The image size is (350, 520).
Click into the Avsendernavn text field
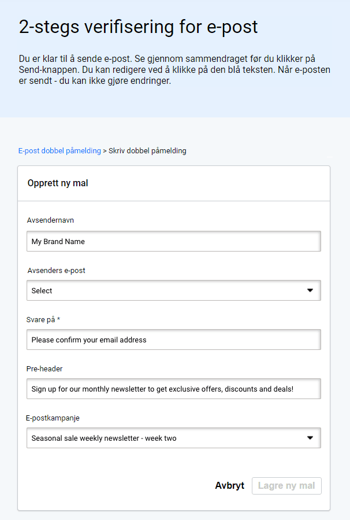(x=173, y=241)
